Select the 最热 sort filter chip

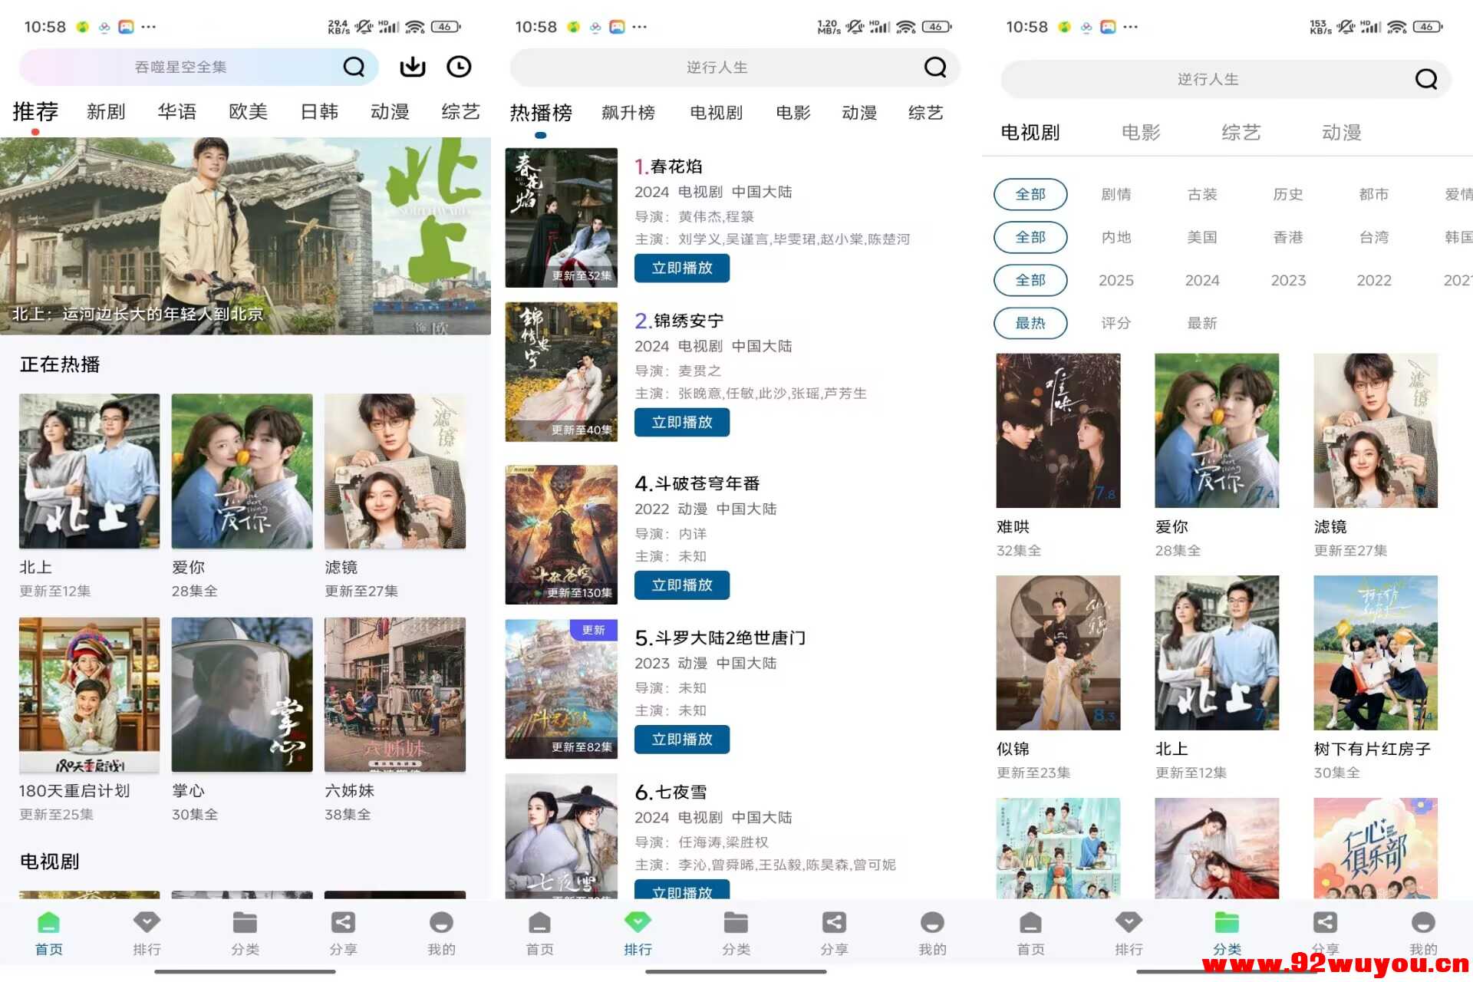point(1030,323)
